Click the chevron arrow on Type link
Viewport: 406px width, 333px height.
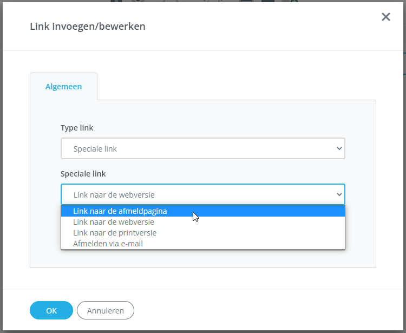click(339, 148)
